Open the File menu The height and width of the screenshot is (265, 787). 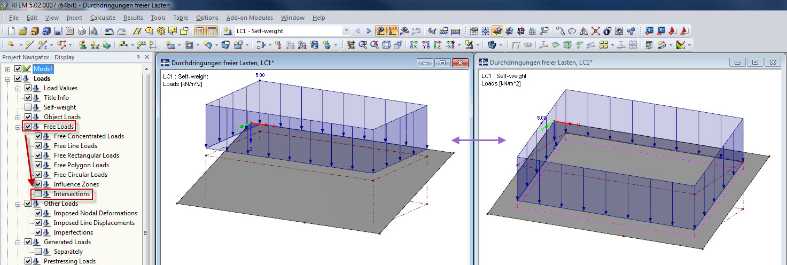click(x=14, y=18)
